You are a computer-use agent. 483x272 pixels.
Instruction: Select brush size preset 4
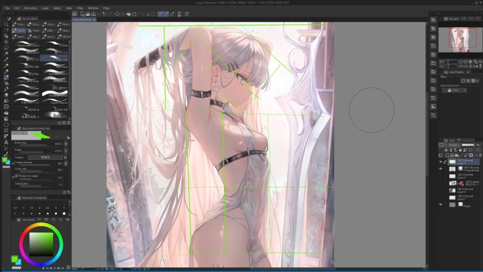point(64,206)
